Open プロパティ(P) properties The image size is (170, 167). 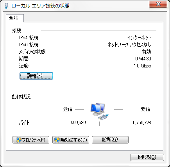point(31,140)
